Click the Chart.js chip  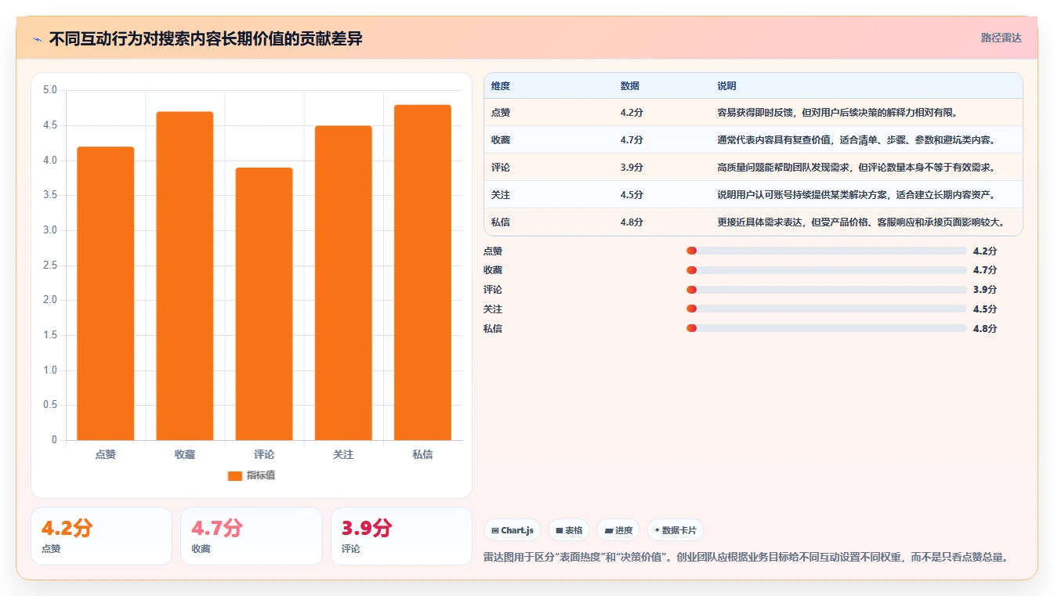513,530
